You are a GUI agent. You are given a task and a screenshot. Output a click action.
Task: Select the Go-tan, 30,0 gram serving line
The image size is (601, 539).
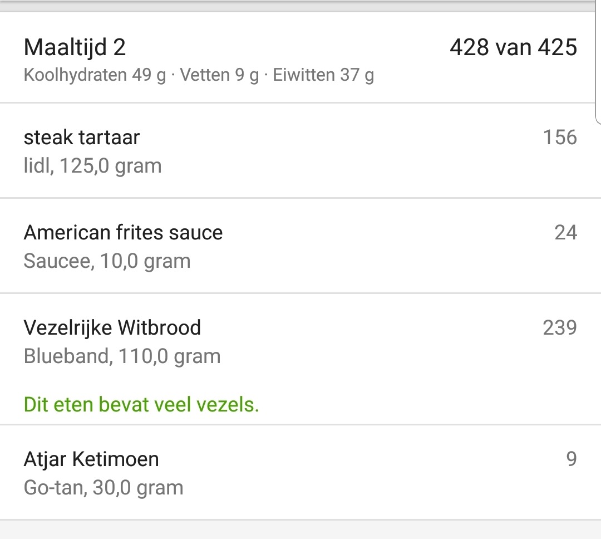103,487
